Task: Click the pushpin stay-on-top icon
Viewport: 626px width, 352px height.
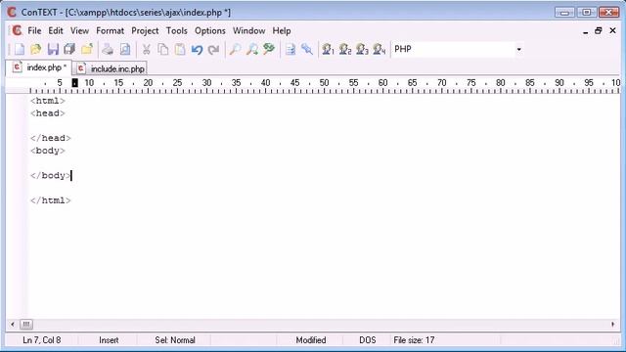Action: click(307, 50)
